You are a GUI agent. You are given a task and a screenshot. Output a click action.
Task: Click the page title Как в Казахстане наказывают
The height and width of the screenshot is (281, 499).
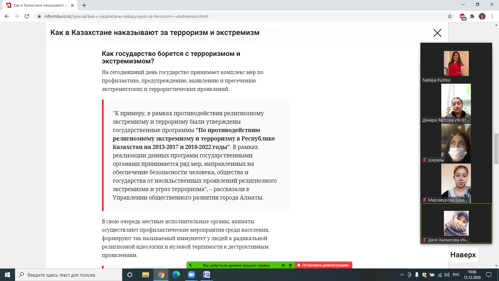tap(155, 32)
